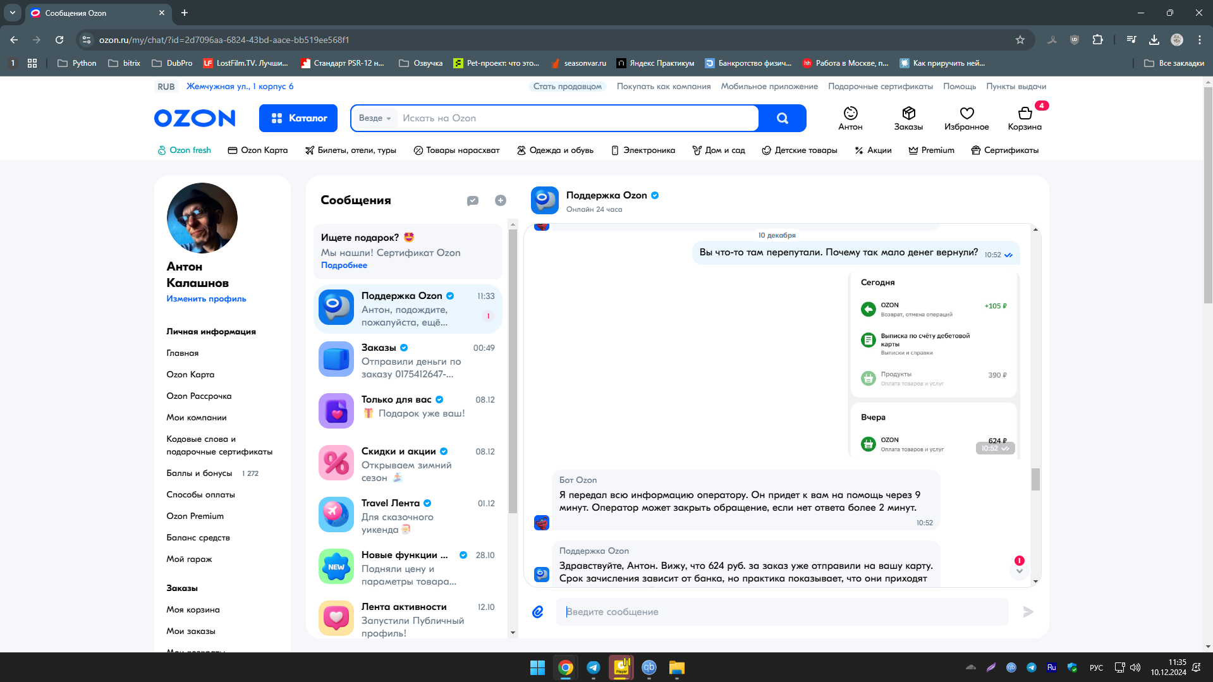Click the Ozon logo
1213x682 pixels.
(x=195, y=118)
